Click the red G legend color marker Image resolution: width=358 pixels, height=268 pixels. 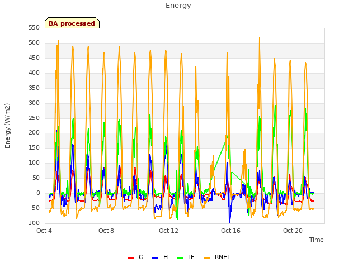tap(130, 258)
